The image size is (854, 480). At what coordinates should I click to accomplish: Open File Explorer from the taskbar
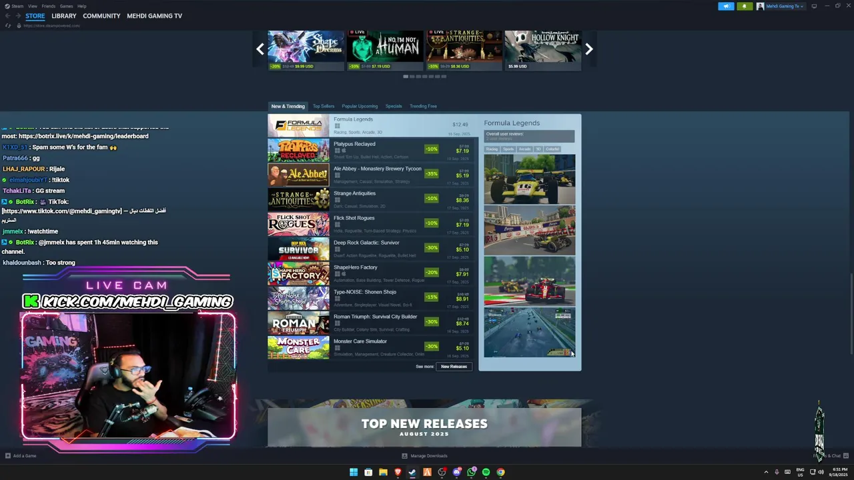coord(383,472)
